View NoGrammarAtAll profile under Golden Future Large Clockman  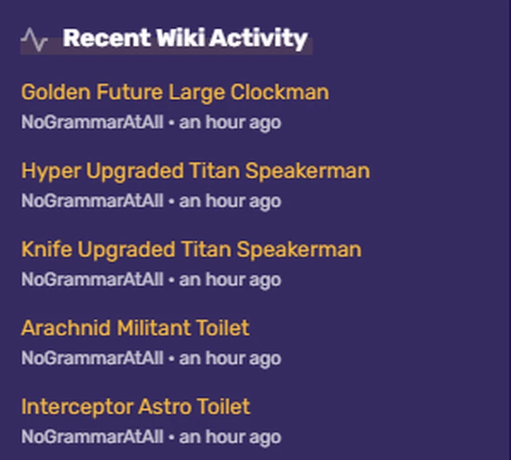(92, 123)
